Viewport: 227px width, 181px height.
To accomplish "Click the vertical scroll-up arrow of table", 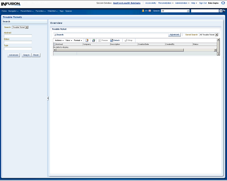I will pos(218,40).
